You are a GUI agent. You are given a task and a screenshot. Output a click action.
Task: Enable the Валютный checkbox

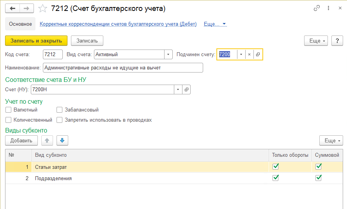(9, 110)
